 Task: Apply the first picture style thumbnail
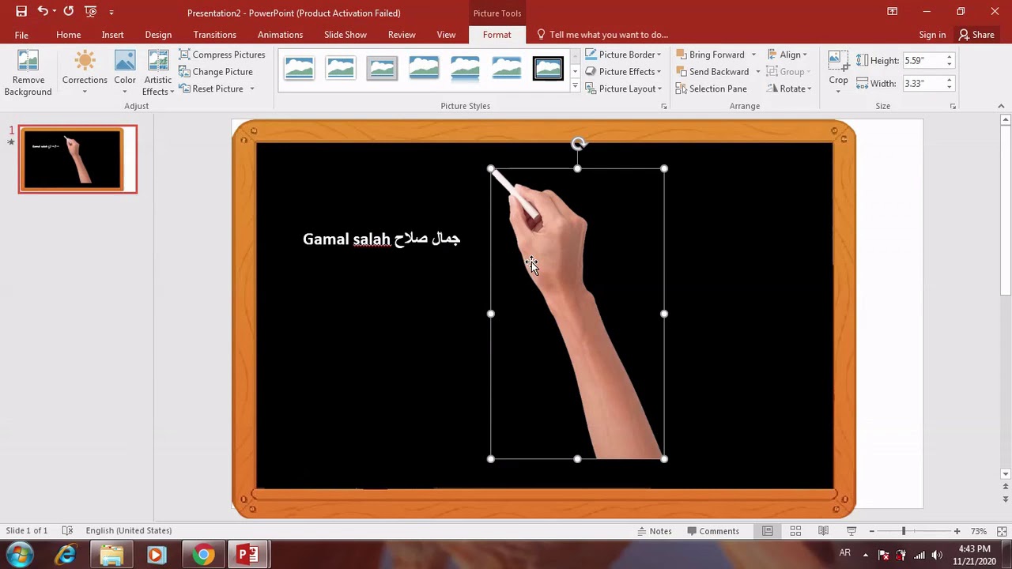coord(300,69)
